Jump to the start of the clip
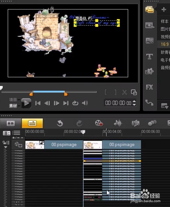The height and width of the screenshot is (207, 170). 38,103
